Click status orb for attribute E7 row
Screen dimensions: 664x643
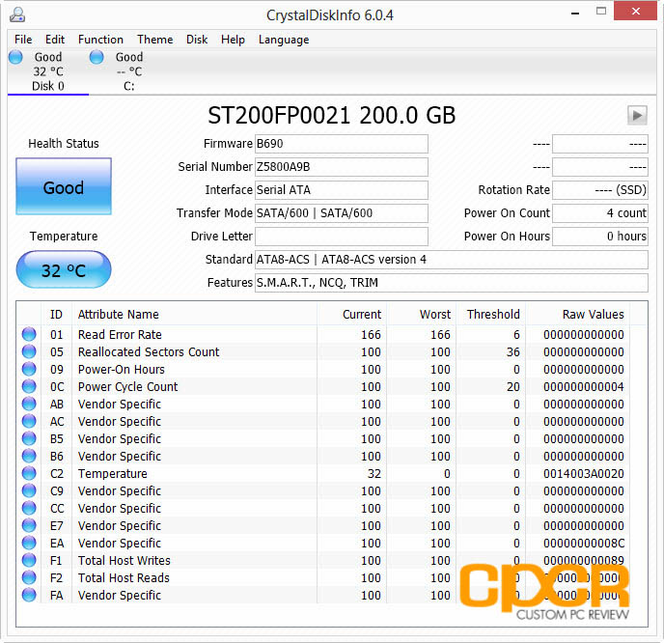point(29,525)
